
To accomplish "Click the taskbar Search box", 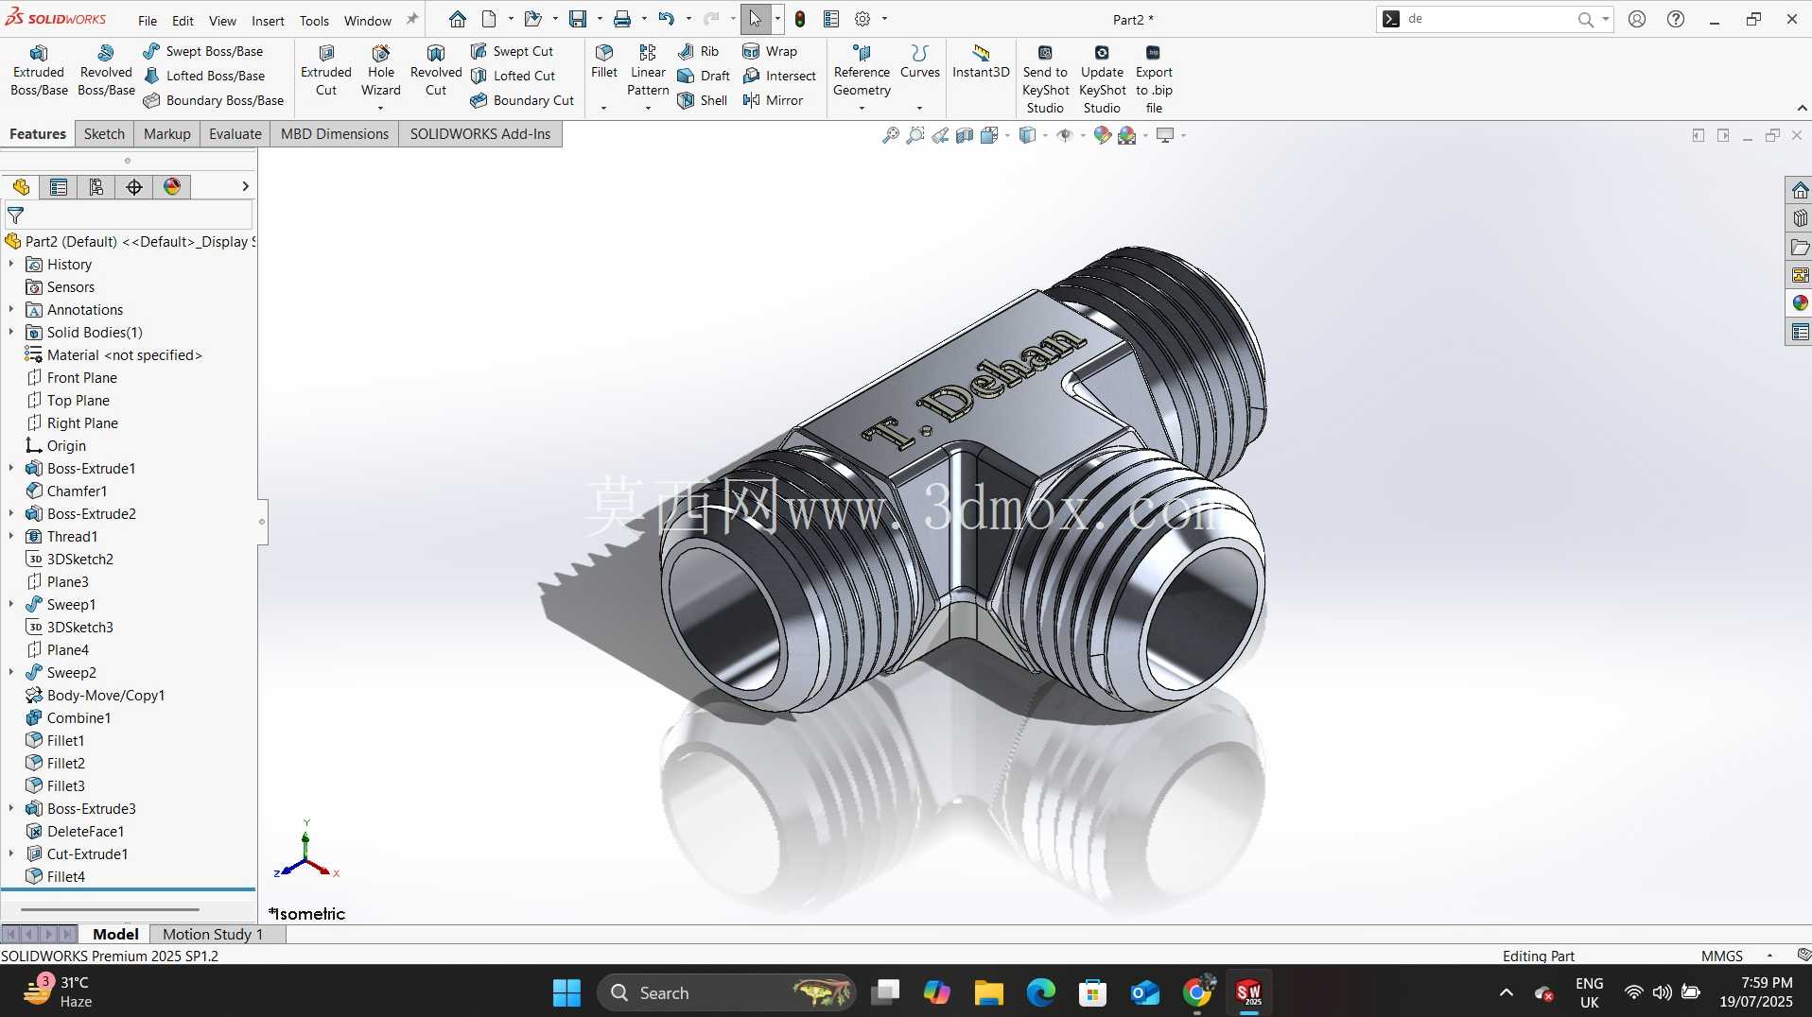I will click(x=726, y=992).
